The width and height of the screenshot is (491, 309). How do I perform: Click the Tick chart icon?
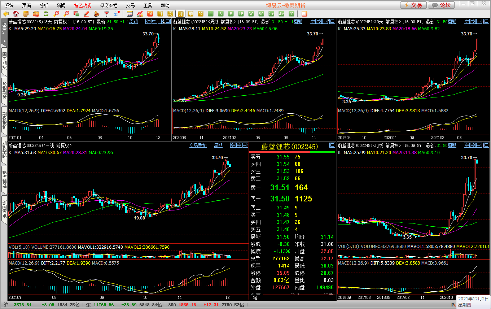[x=150, y=14]
